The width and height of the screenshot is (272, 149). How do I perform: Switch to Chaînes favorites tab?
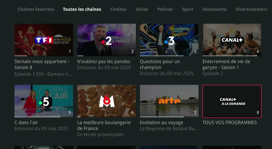36,9
